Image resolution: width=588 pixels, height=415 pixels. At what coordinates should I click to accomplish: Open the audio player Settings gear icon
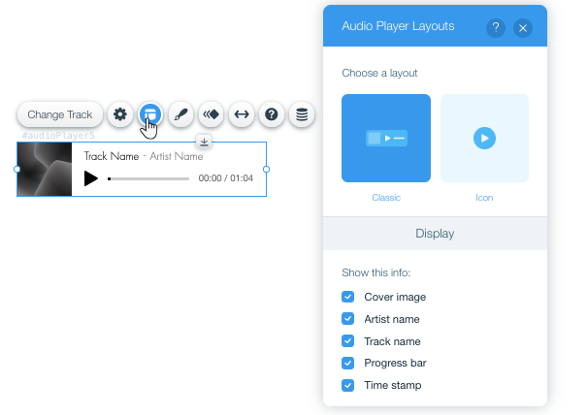point(120,114)
